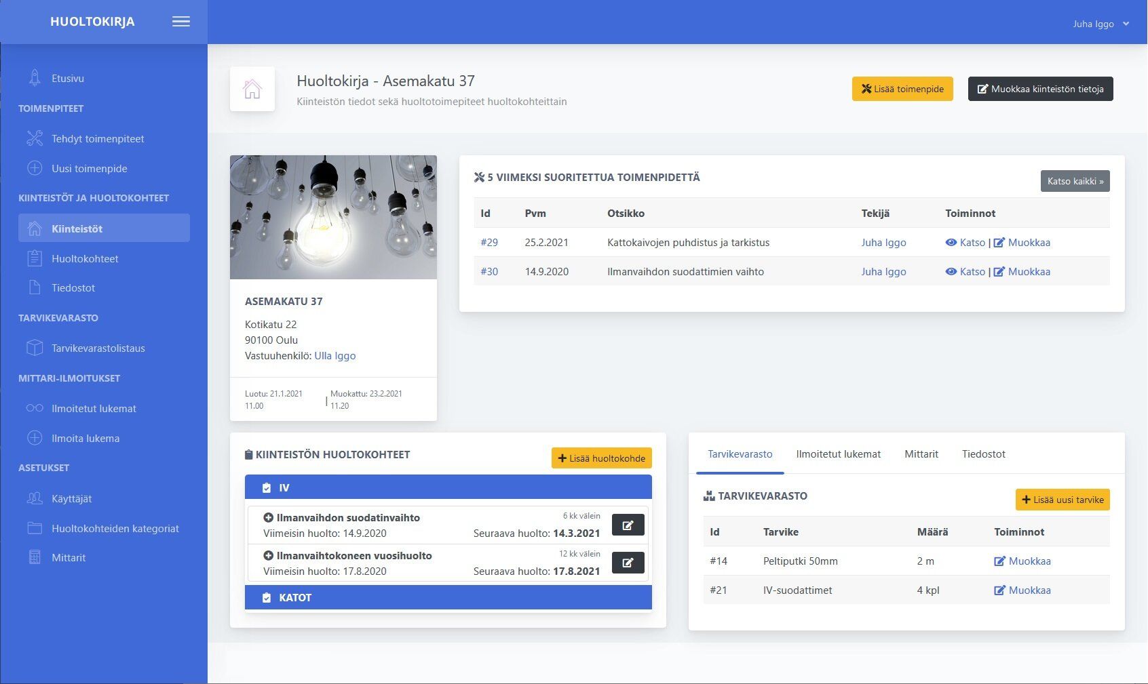Click the Lisää toimenpide button
Image resolution: width=1148 pixels, height=684 pixels.
(x=902, y=89)
